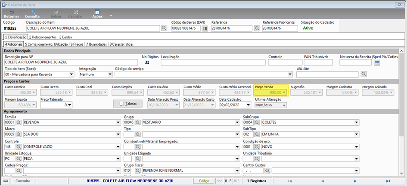Click the Tabelas button

point(128,103)
